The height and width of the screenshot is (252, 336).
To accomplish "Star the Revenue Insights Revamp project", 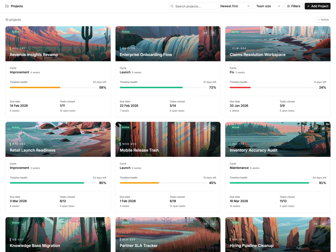I will [x=103, y=33].
